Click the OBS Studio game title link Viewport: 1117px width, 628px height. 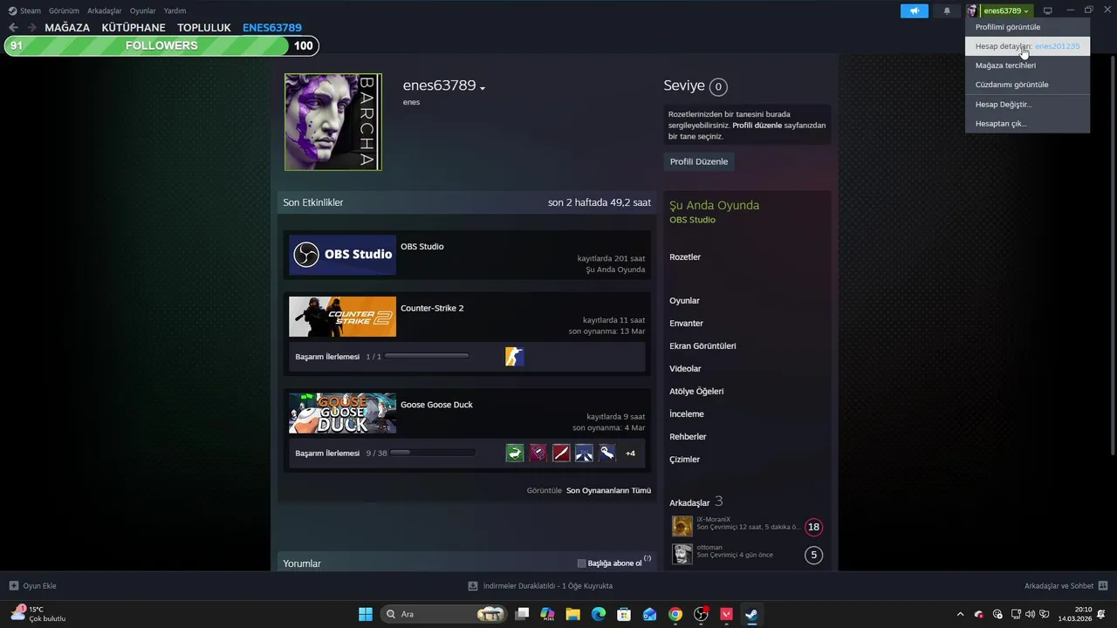click(x=422, y=247)
